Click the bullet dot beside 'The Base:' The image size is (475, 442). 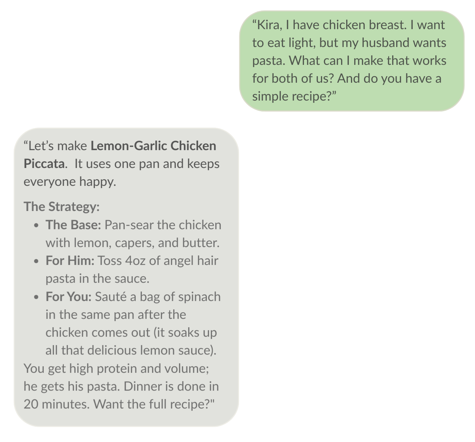pyautogui.click(x=36, y=225)
